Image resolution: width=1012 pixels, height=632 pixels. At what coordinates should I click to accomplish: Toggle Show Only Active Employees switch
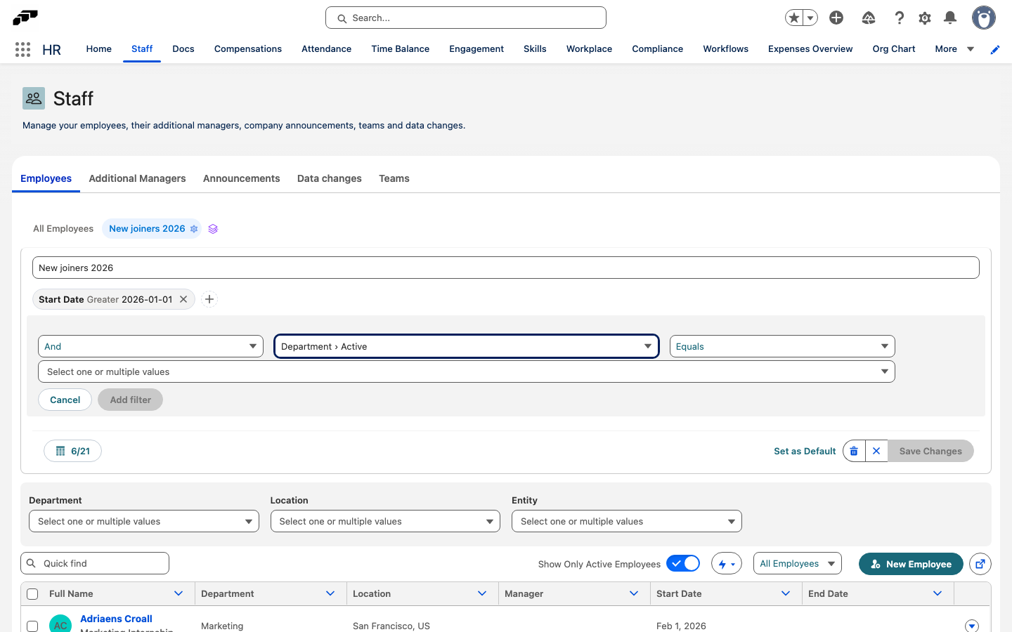pos(683,563)
